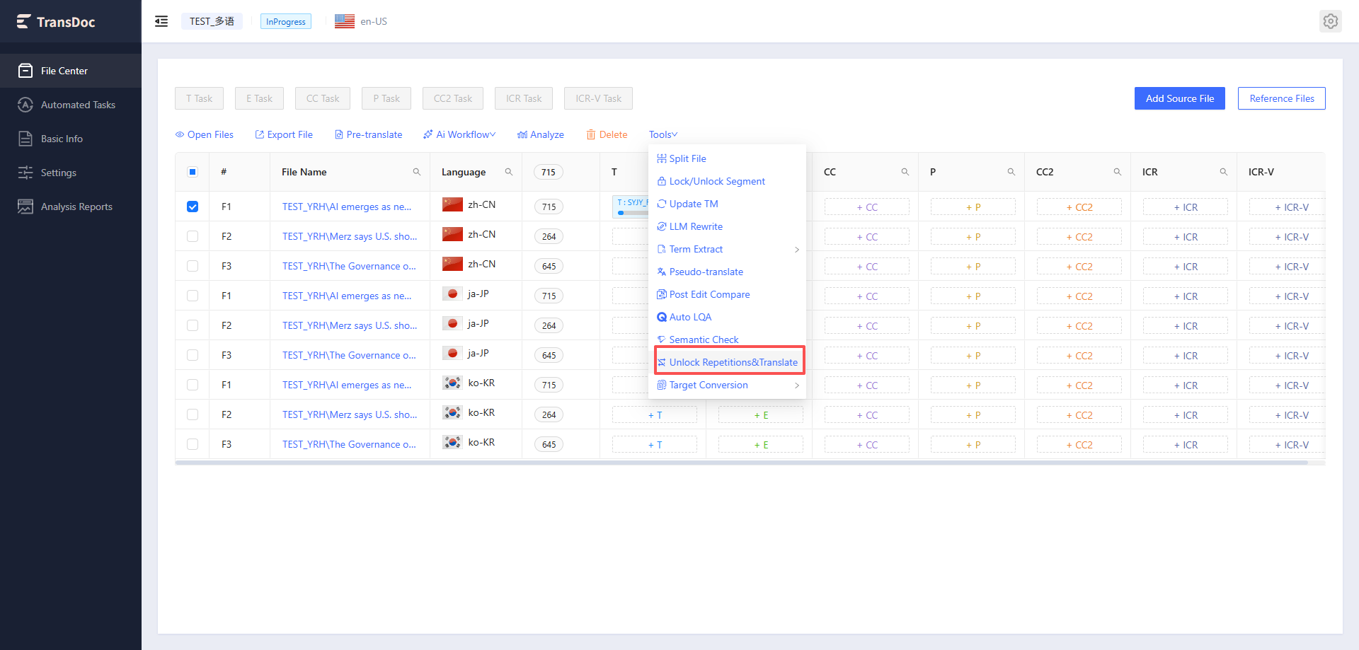Choose Auto LQA from the menu
Image resolution: width=1359 pixels, height=650 pixels.
(x=728, y=317)
